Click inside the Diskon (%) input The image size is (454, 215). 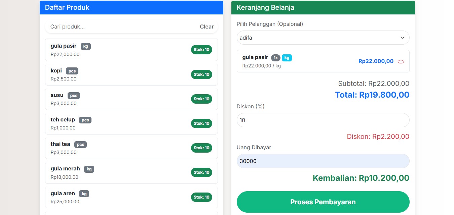[323, 120]
